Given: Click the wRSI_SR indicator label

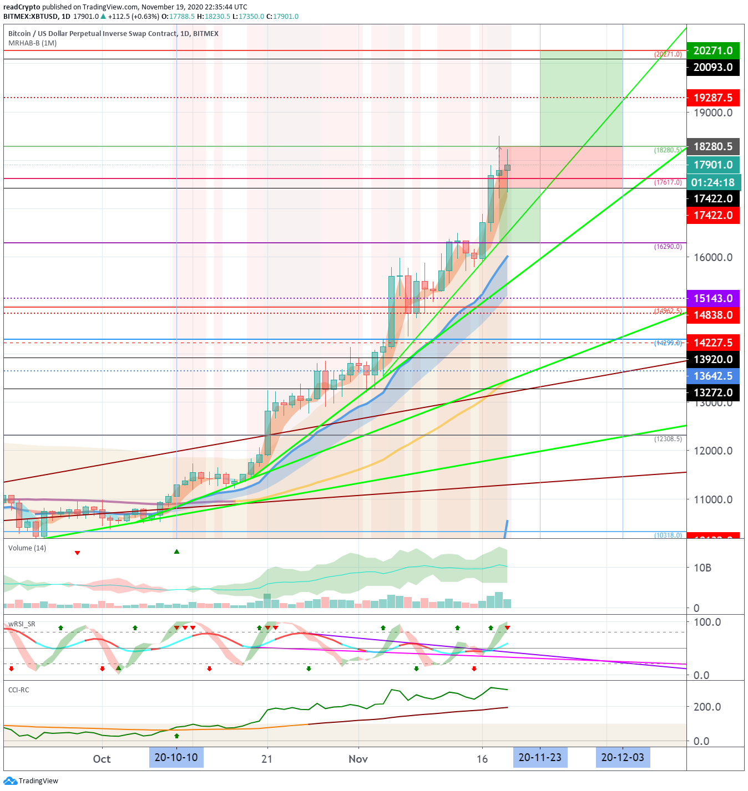Looking at the screenshot, I should [x=22, y=624].
